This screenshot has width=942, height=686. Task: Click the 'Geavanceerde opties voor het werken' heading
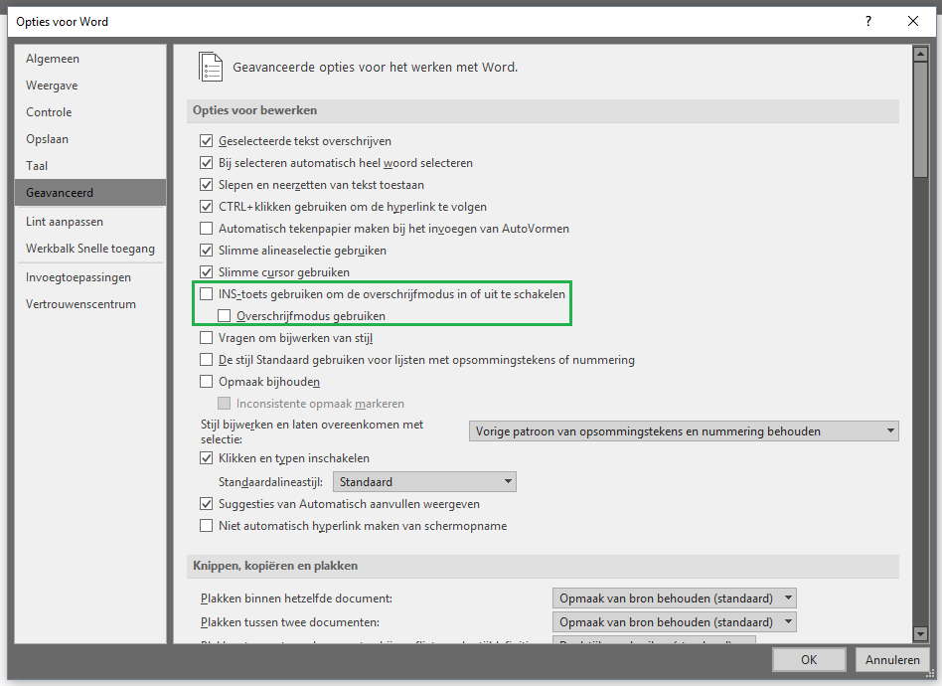tap(375, 67)
